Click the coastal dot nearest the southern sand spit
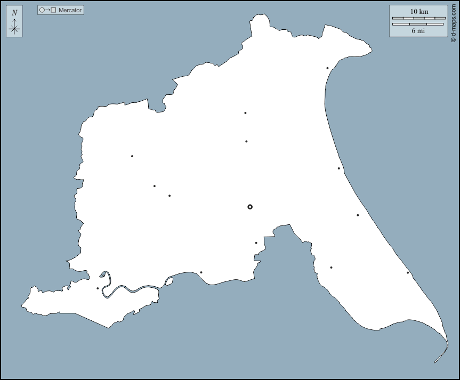460x380 pixels. (x=408, y=273)
